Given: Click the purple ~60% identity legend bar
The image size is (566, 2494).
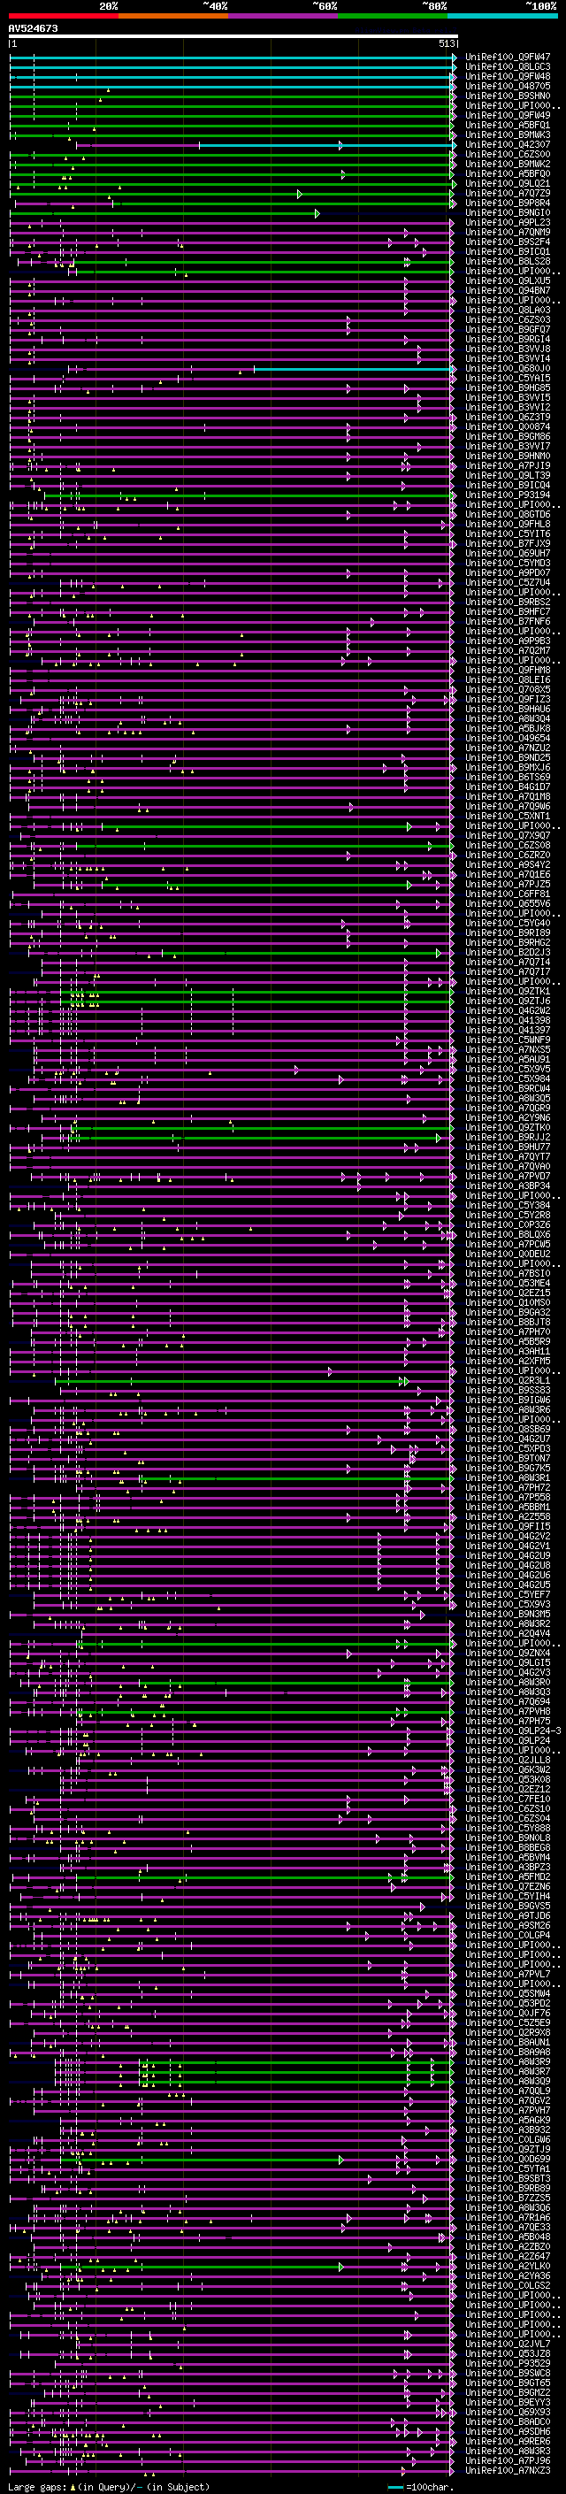Looking at the screenshot, I should (282, 16).
